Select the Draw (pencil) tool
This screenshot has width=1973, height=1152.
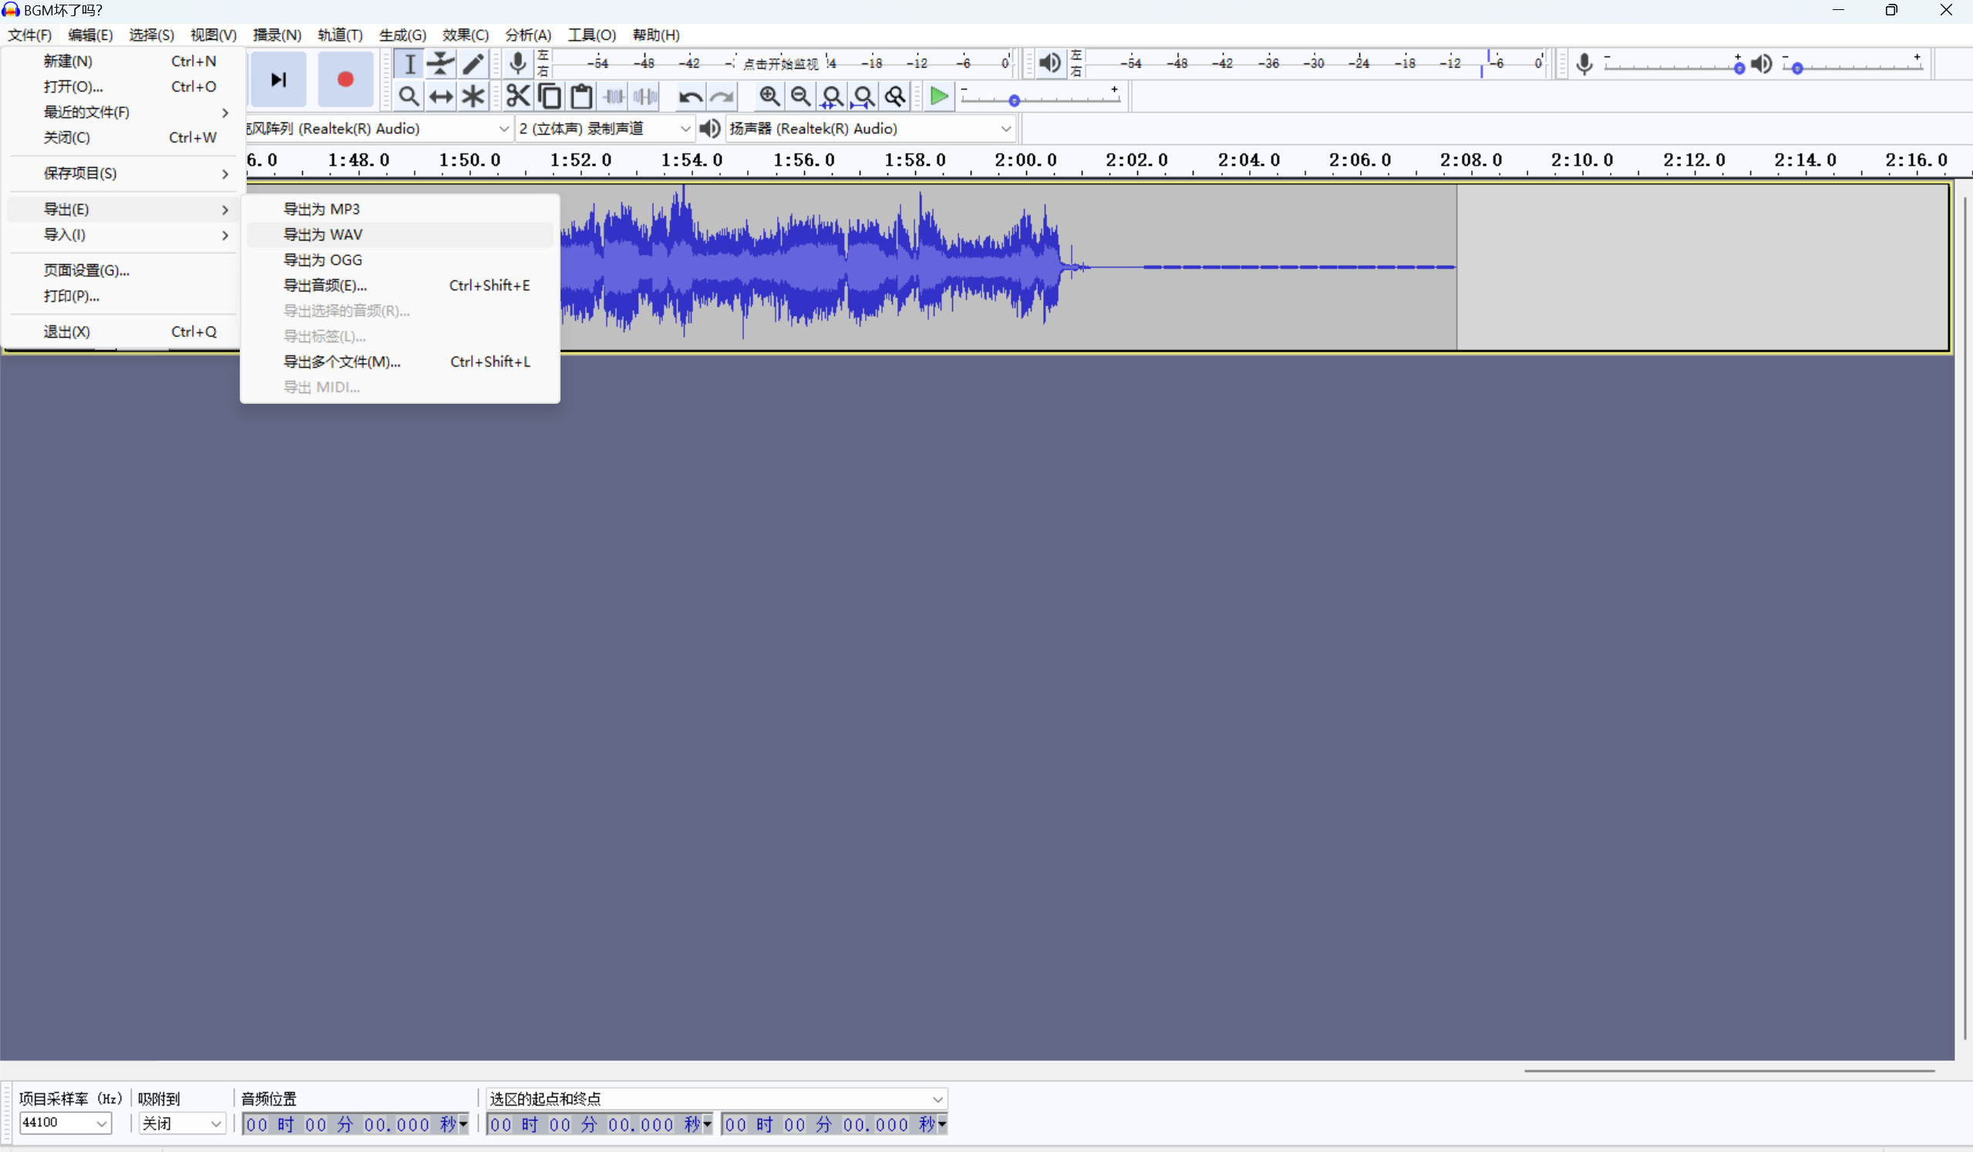[473, 64]
